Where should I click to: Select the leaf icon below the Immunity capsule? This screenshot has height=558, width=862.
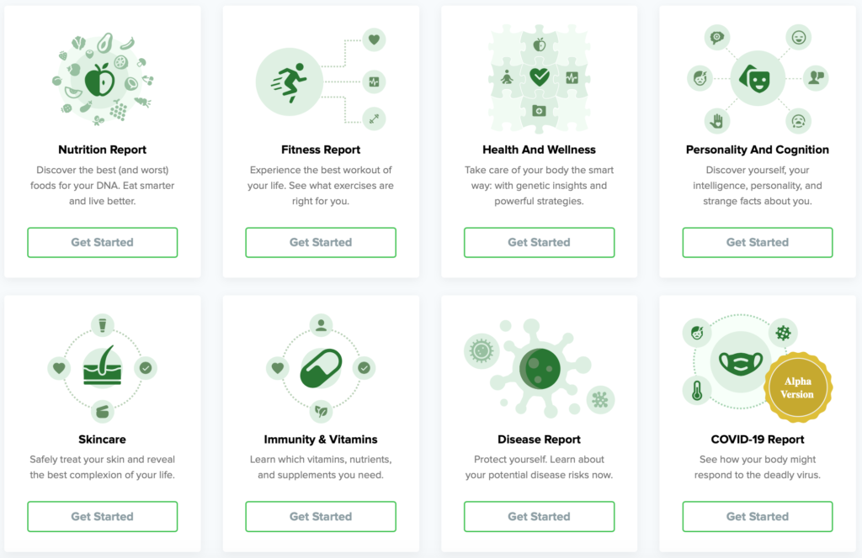(x=321, y=409)
